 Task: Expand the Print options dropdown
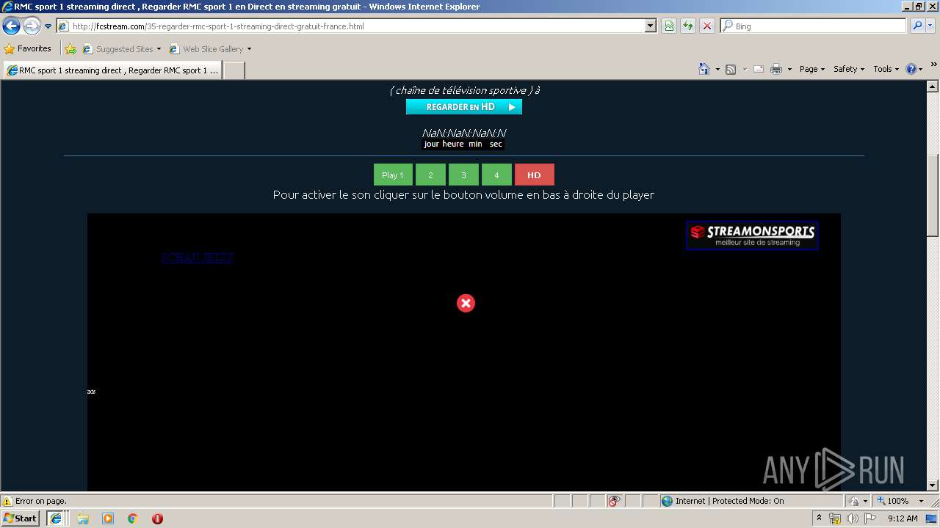pos(789,69)
